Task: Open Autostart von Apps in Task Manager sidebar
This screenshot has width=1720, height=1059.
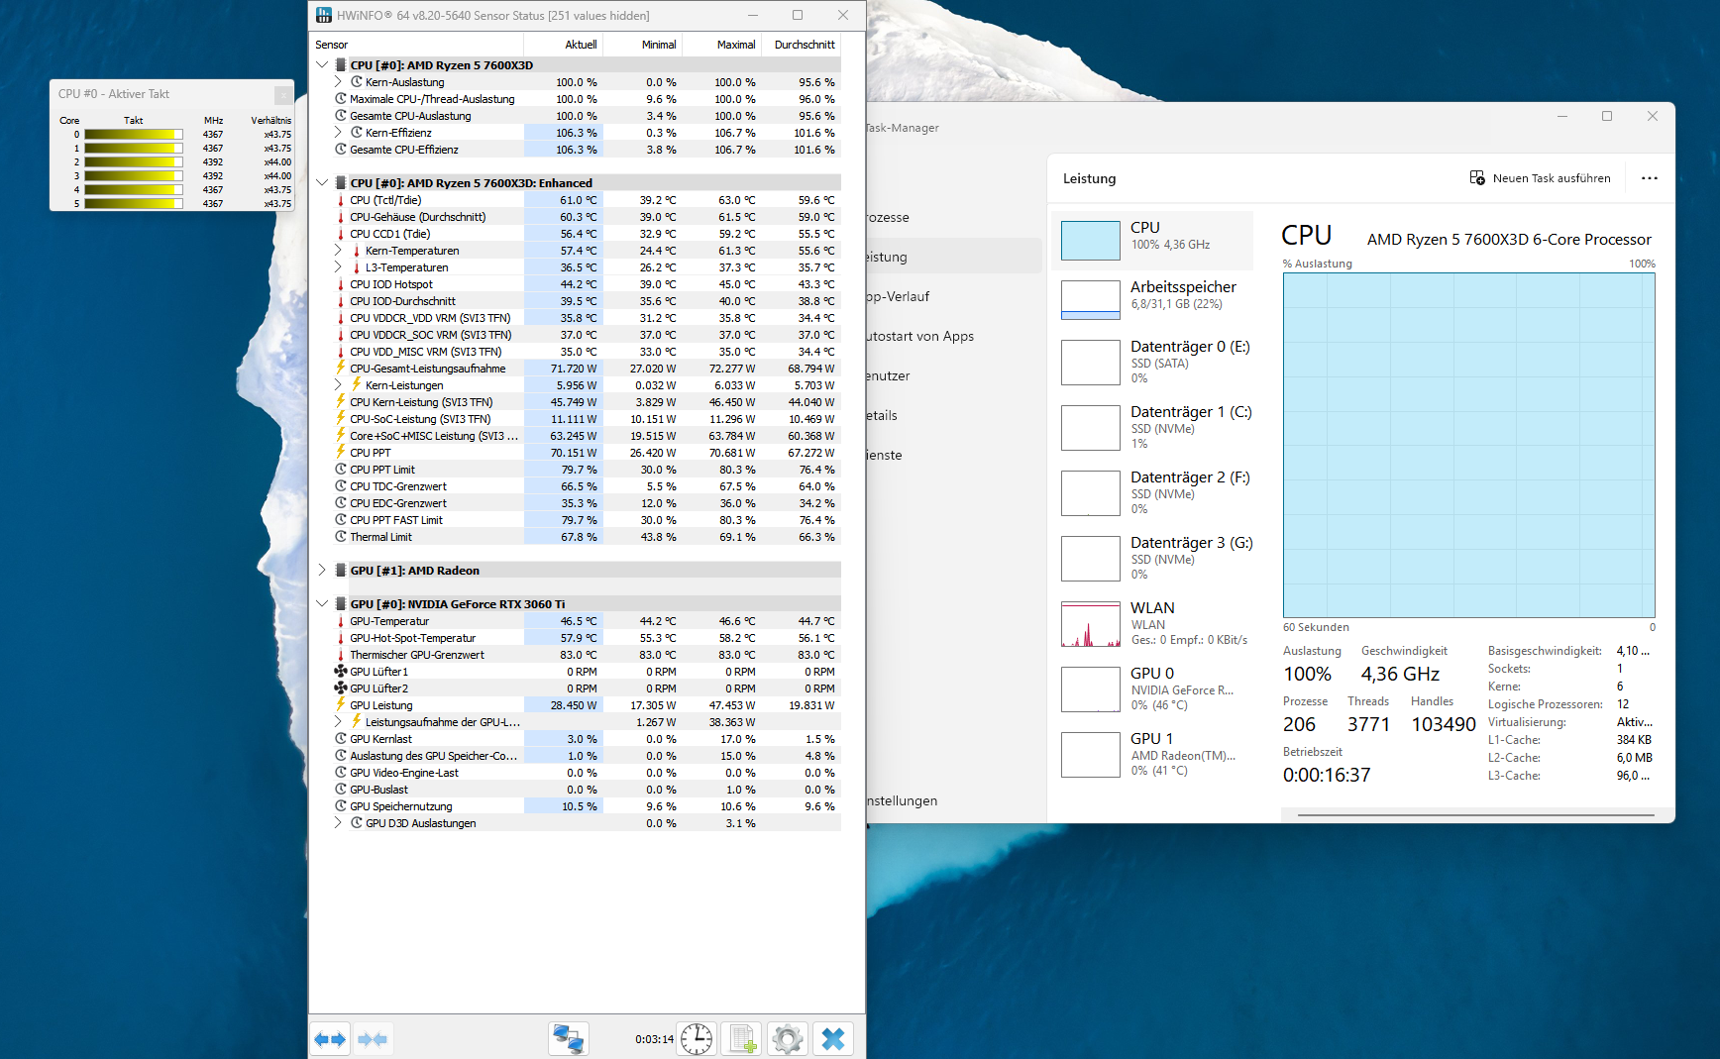Action: [x=954, y=336]
